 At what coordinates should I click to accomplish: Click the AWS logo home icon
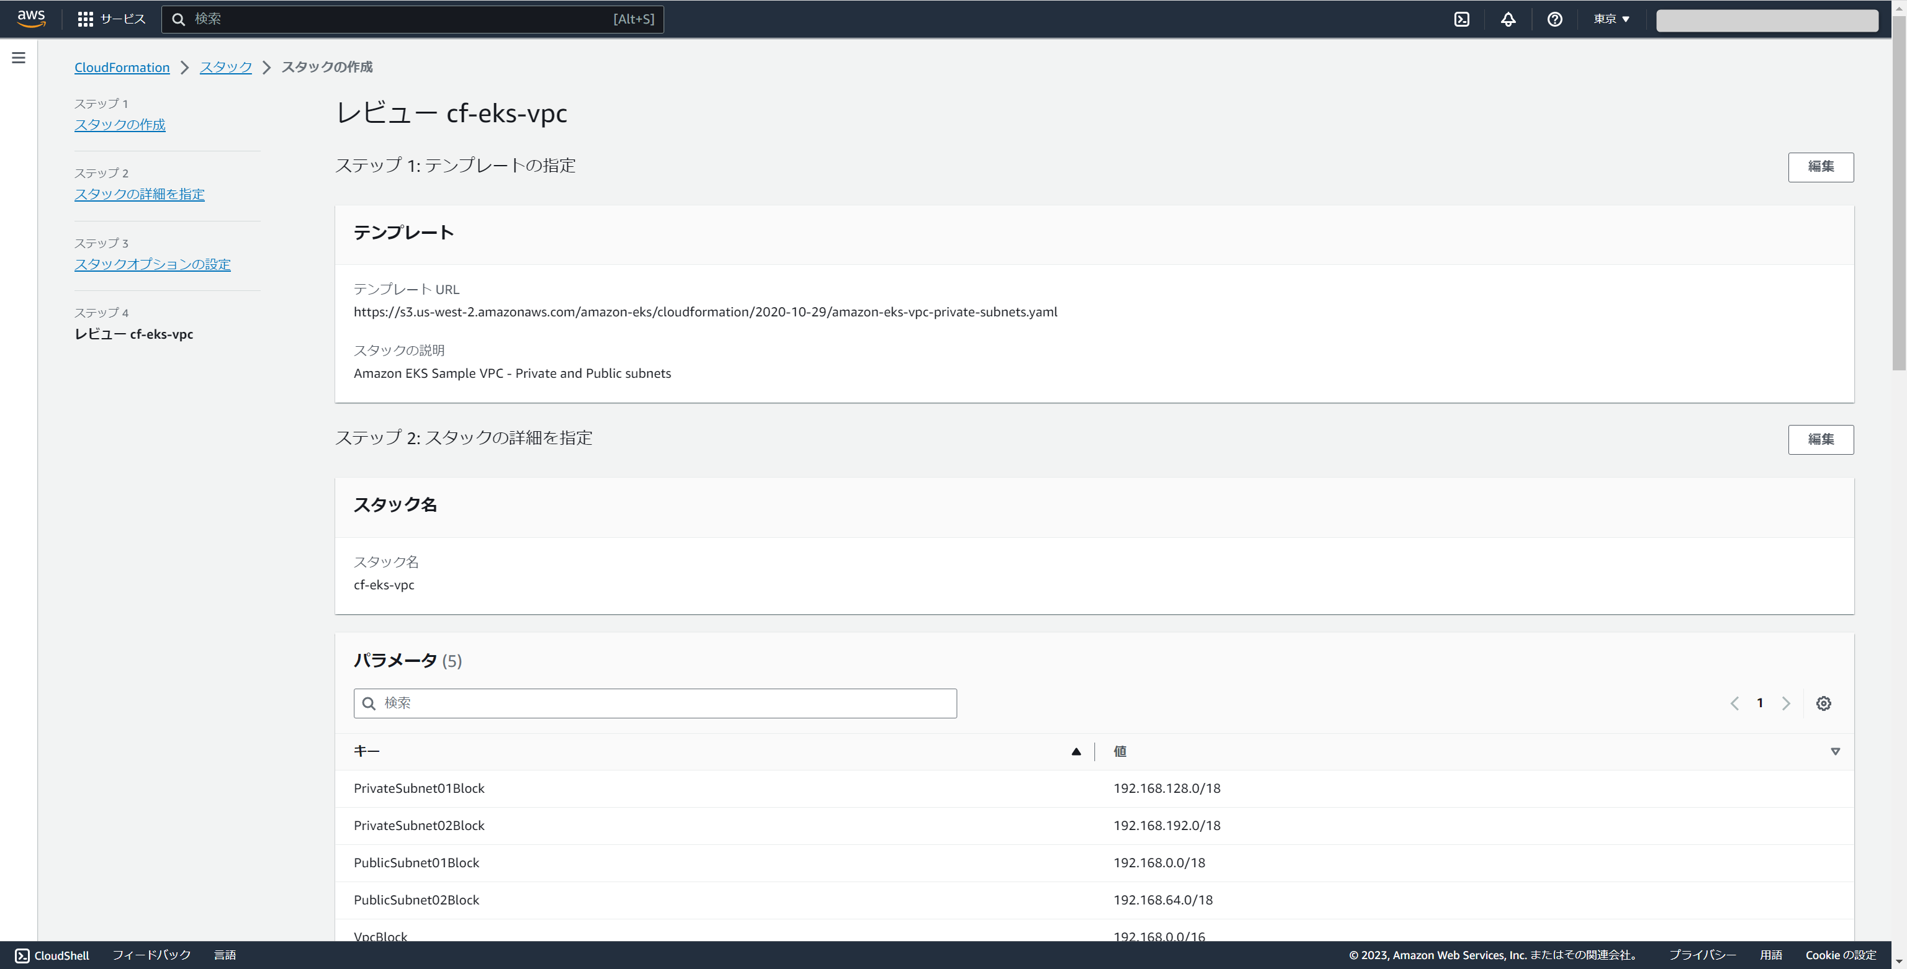(31, 19)
